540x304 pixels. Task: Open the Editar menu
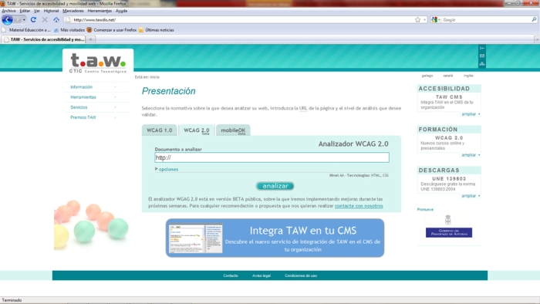25,11
